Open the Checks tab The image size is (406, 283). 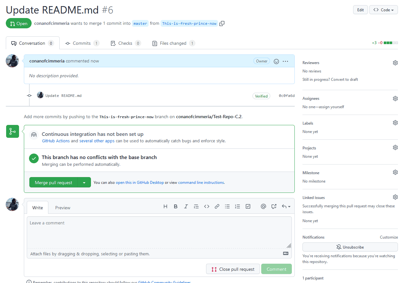point(126,43)
